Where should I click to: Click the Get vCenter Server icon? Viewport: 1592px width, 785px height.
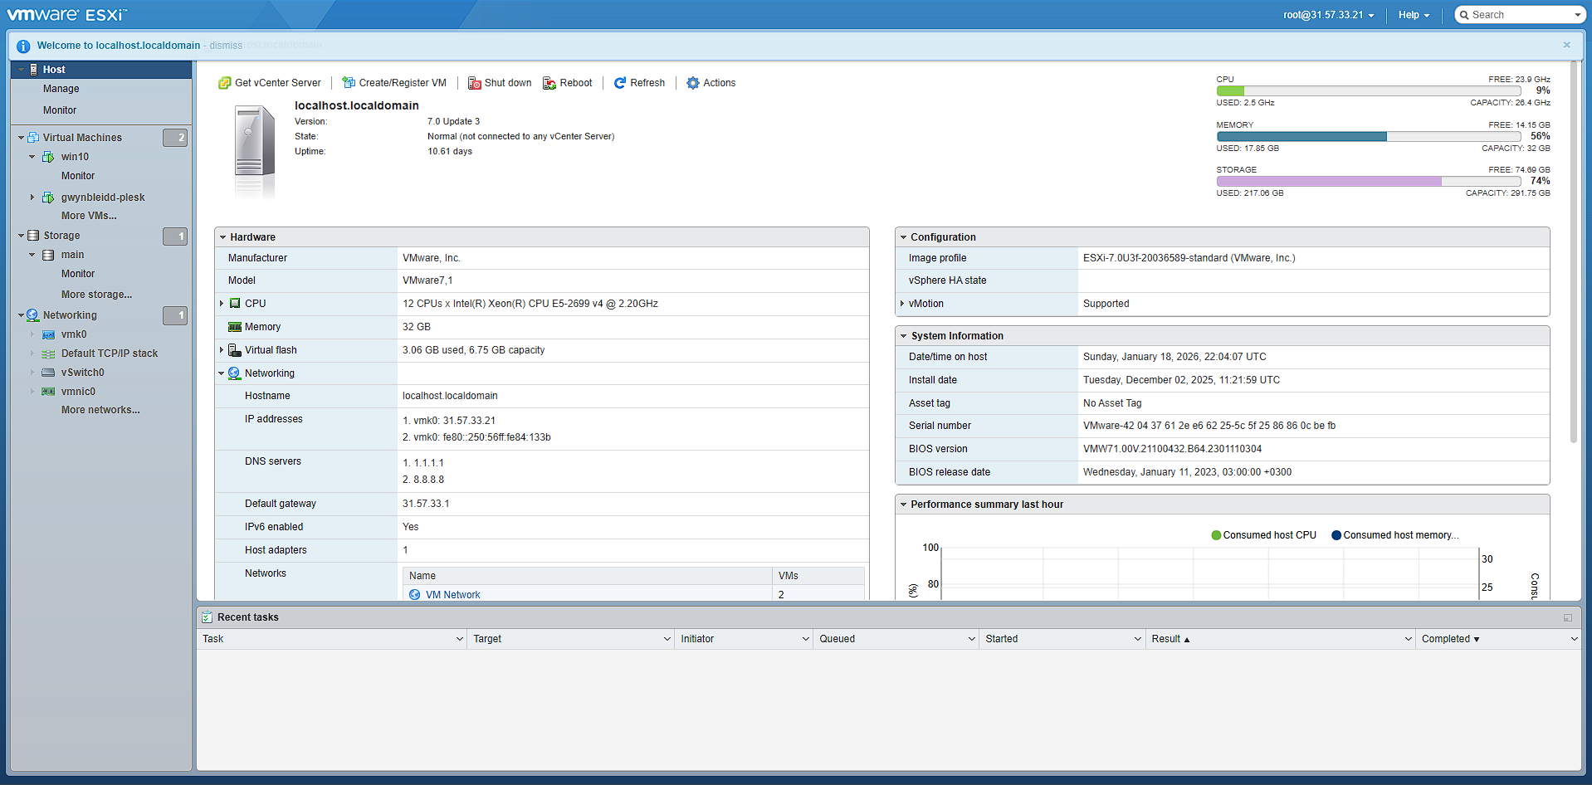tap(224, 83)
